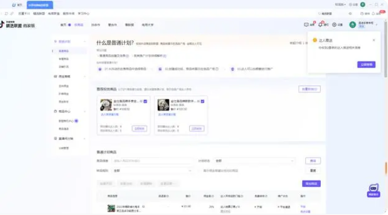Collapse the 商品中心 sidebar group
Screen dimensions: 388x215
[85, 112]
